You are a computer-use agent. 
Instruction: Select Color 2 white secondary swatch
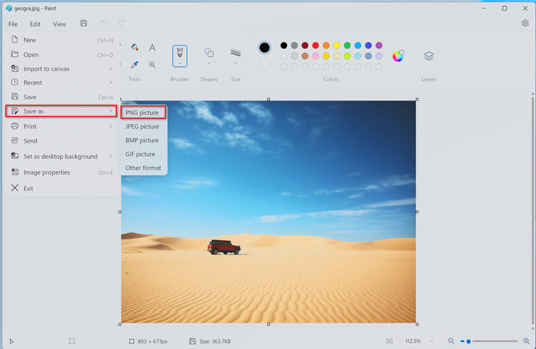tap(264, 64)
